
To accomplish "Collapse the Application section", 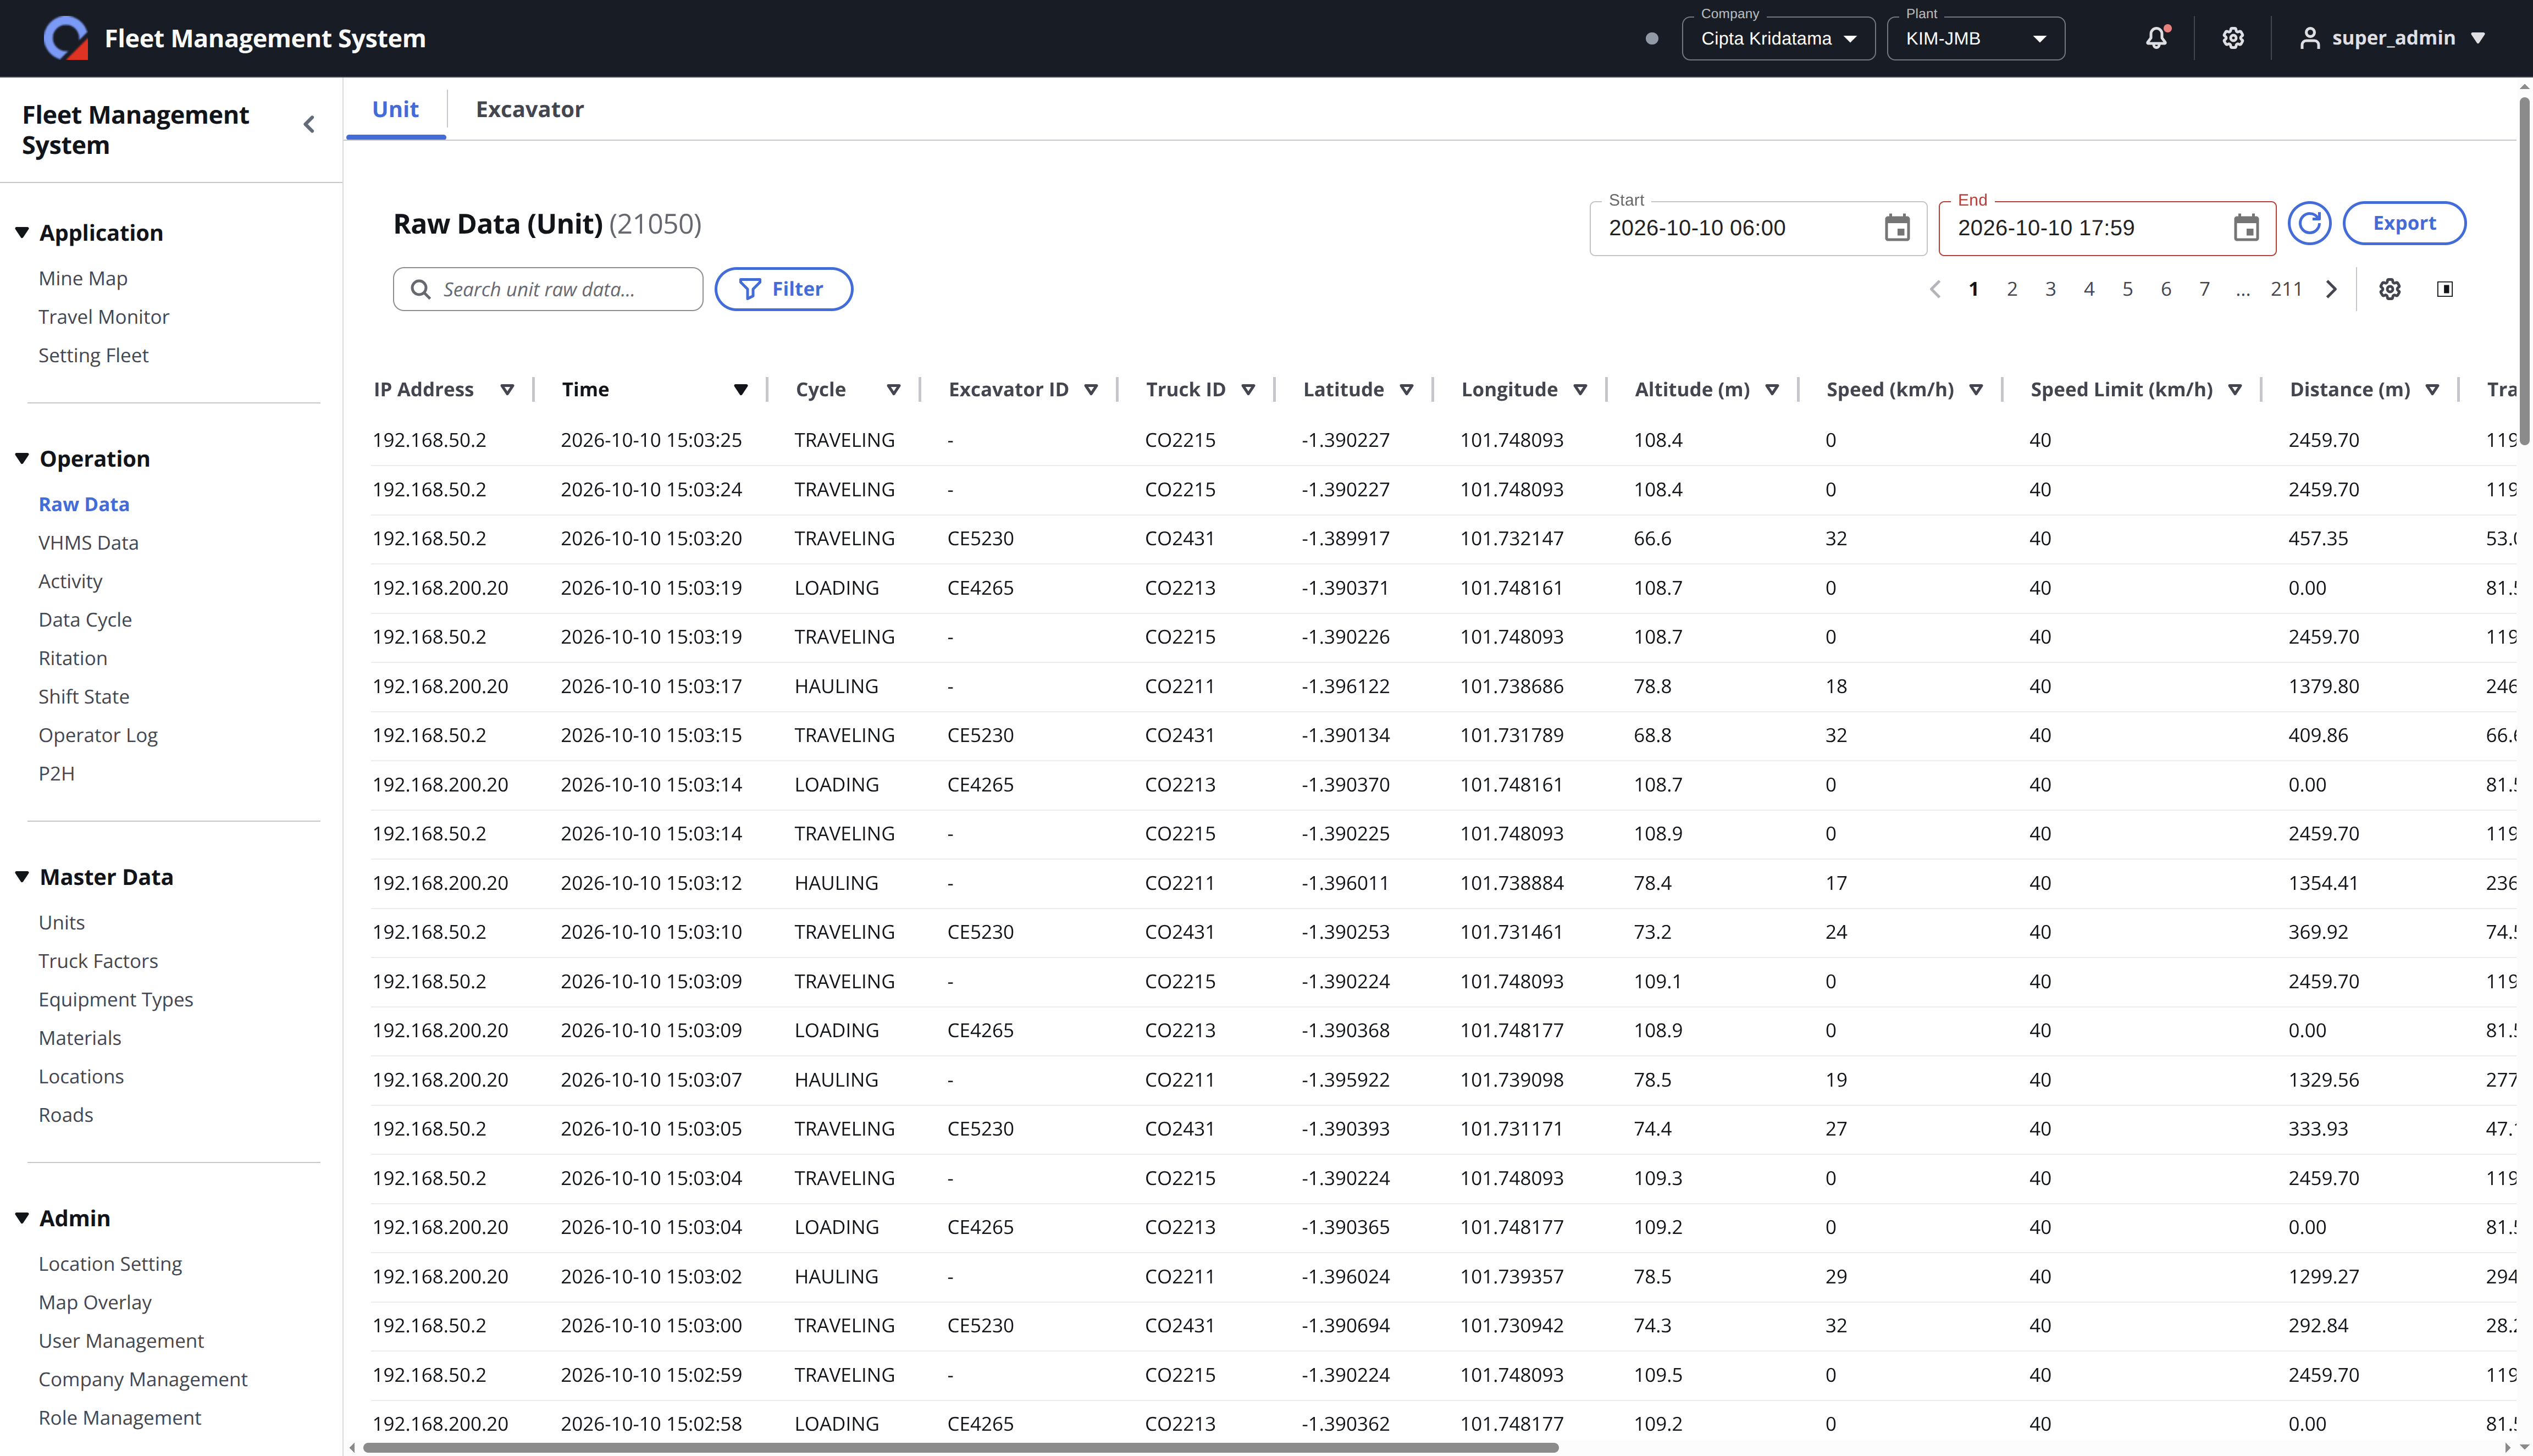I will point(22,232).
